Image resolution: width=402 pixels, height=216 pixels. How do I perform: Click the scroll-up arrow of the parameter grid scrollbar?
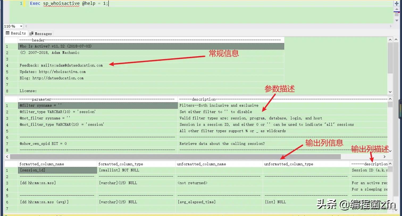tap(390, 98)
